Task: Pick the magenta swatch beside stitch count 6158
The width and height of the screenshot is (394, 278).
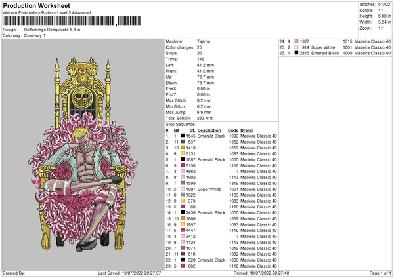Action: pyautogui.click(x=183, y=165)
